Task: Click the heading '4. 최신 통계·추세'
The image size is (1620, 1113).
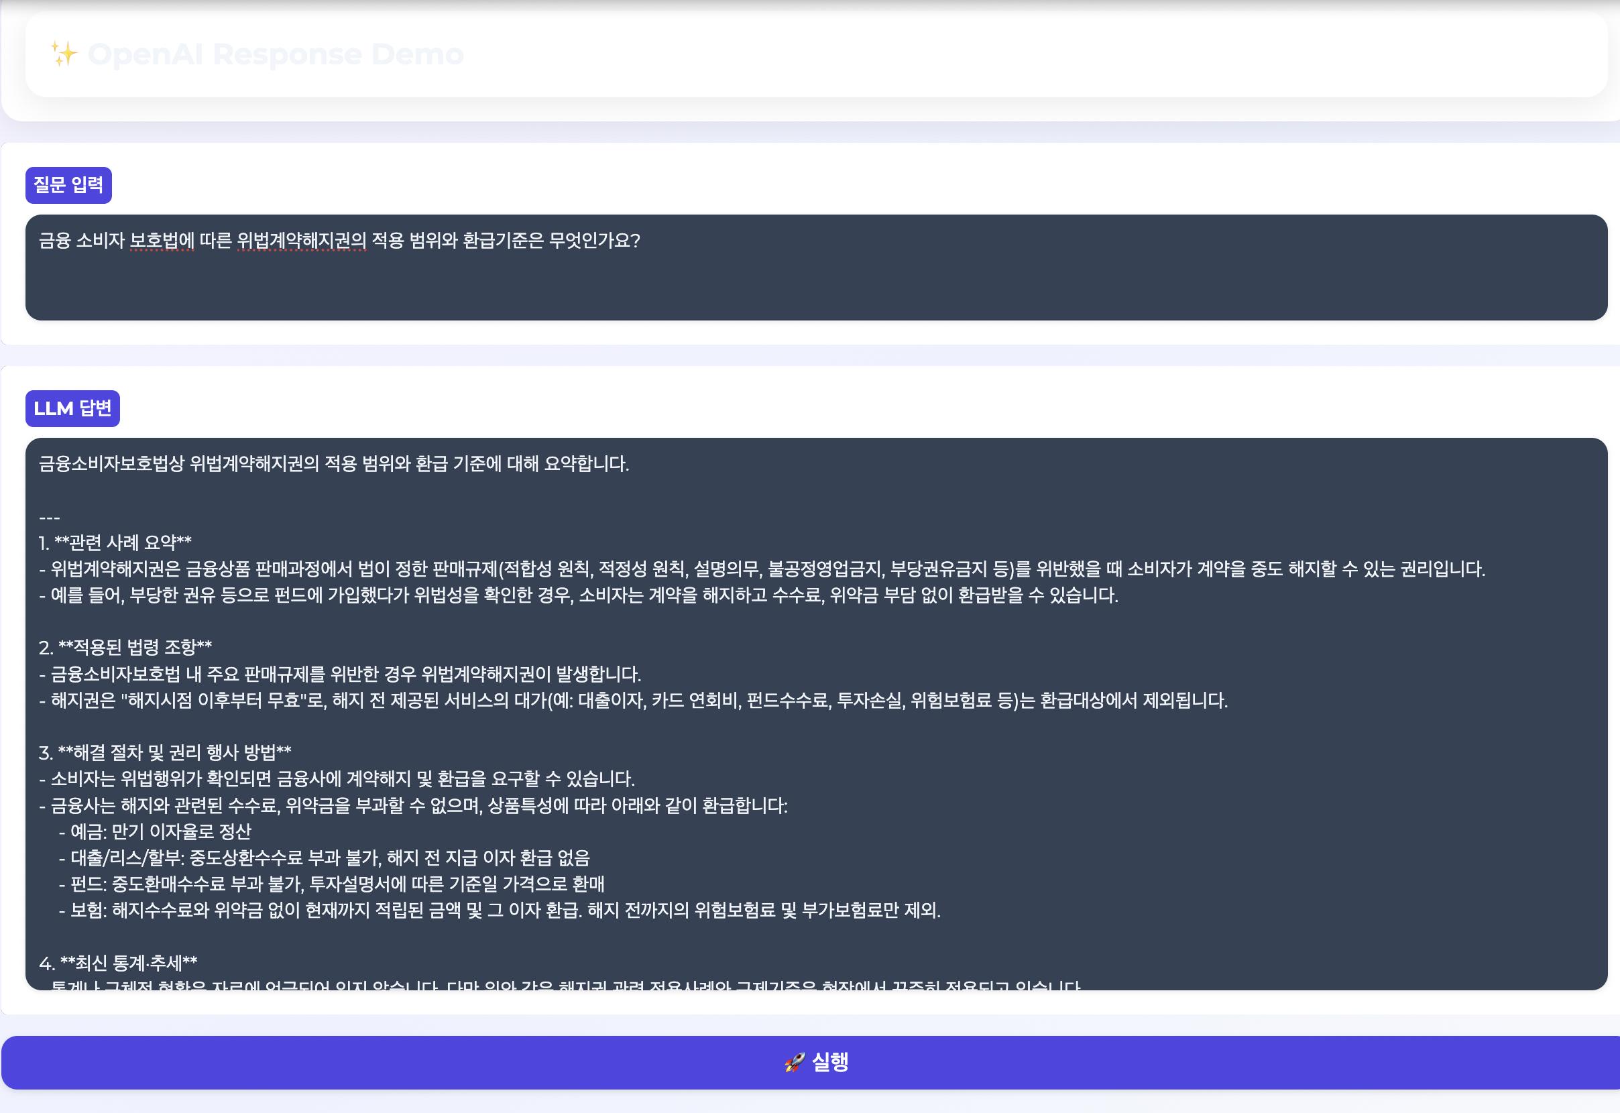Action: 119,963
